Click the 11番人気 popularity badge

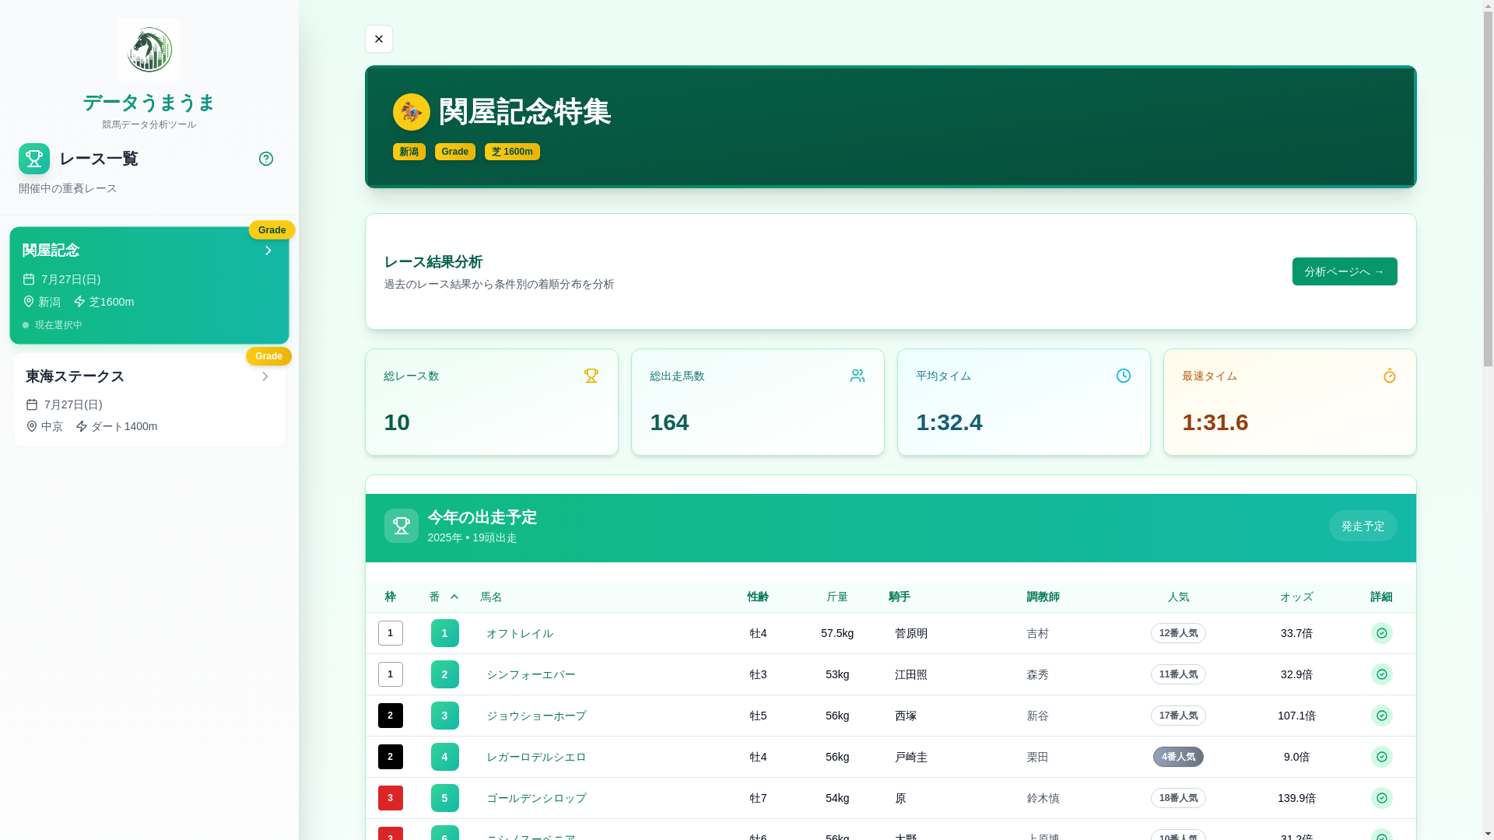click(x=1178, y=674)
